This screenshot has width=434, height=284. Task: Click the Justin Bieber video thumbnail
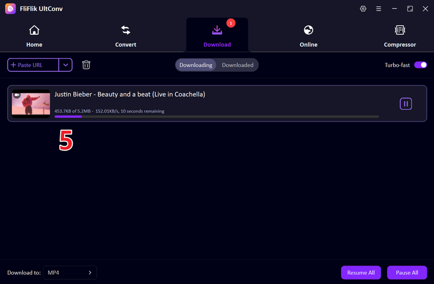click(31, 104)
